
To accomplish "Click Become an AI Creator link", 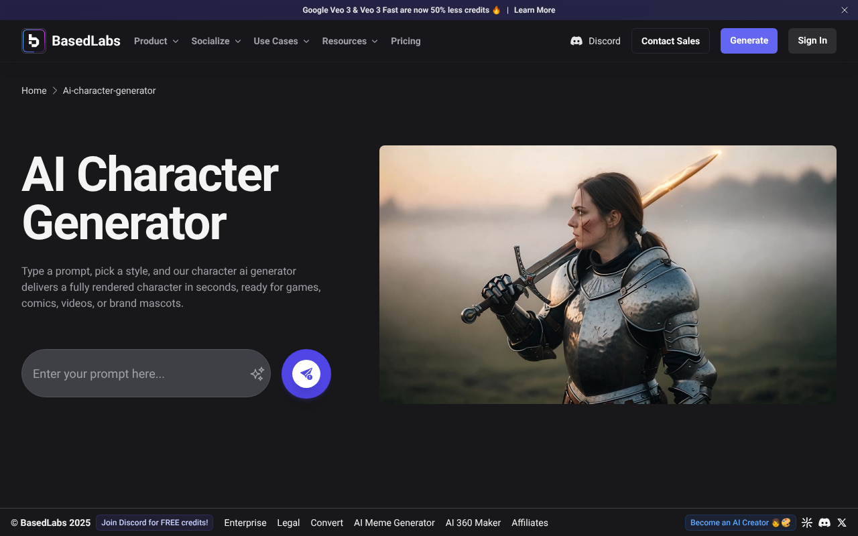I will tap(740, 523).
